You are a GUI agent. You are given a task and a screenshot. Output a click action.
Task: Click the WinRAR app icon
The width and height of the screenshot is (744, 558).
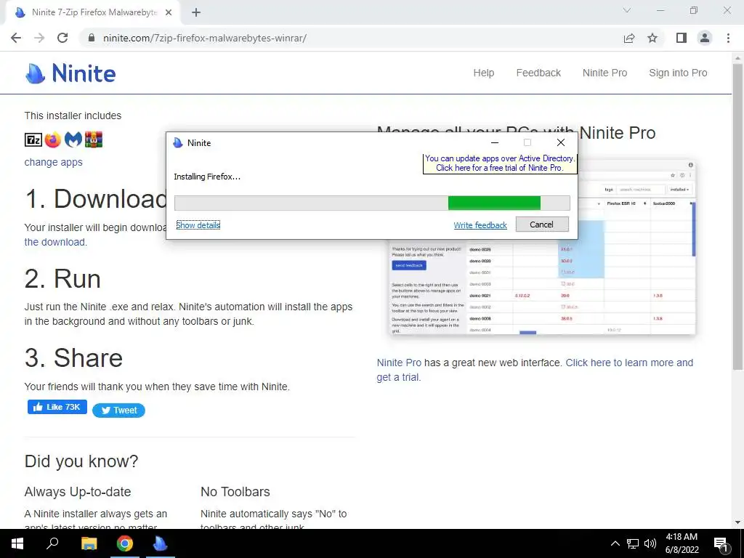click(x=94, y=139)
